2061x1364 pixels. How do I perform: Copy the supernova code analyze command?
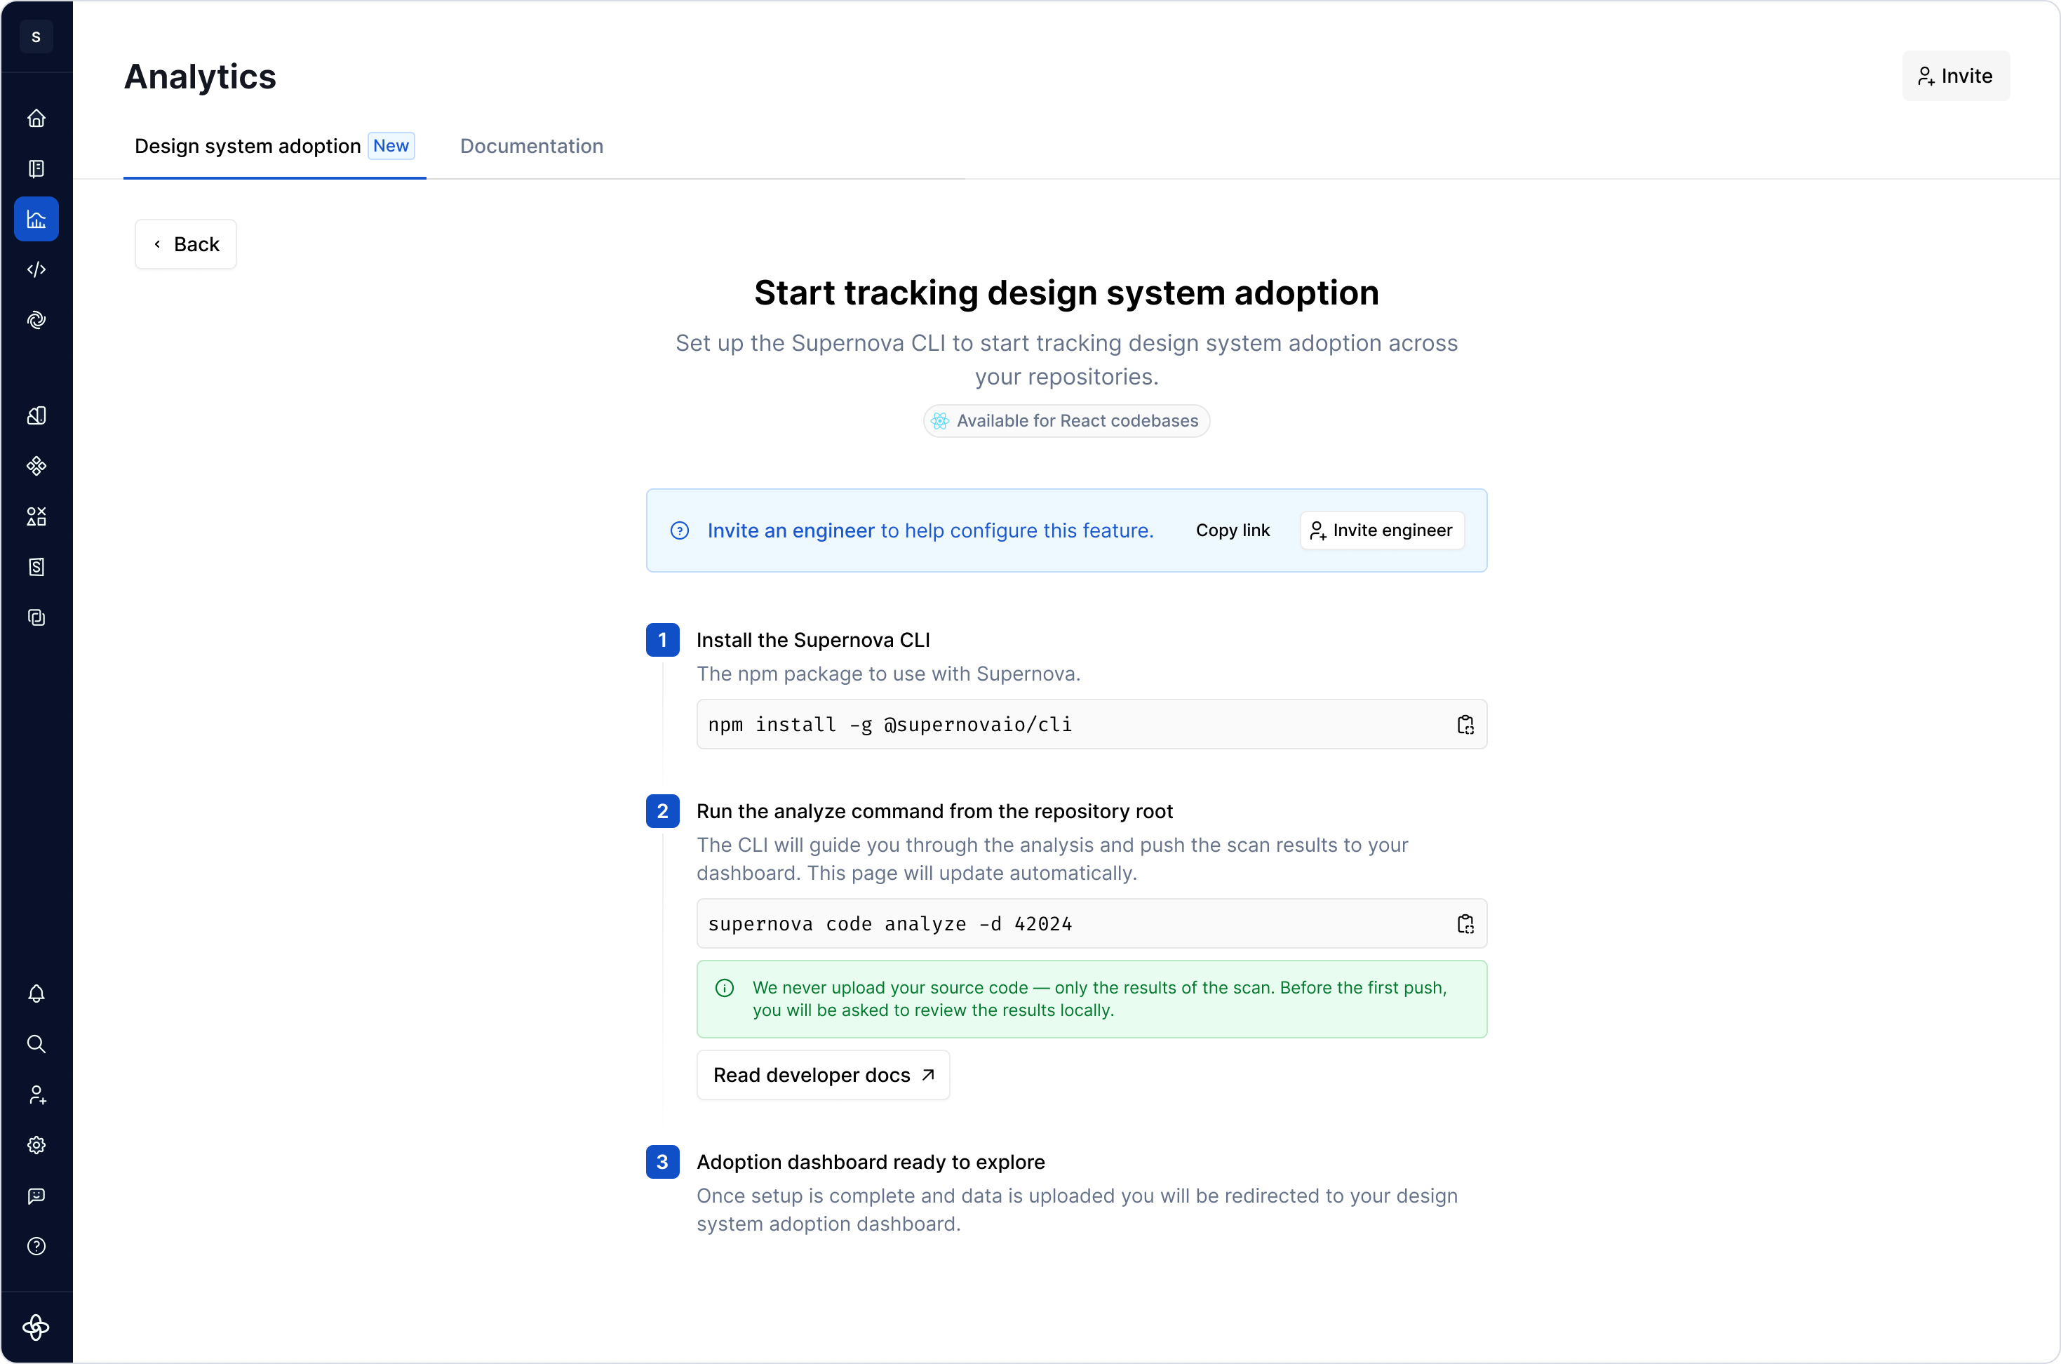point(1465,924)
